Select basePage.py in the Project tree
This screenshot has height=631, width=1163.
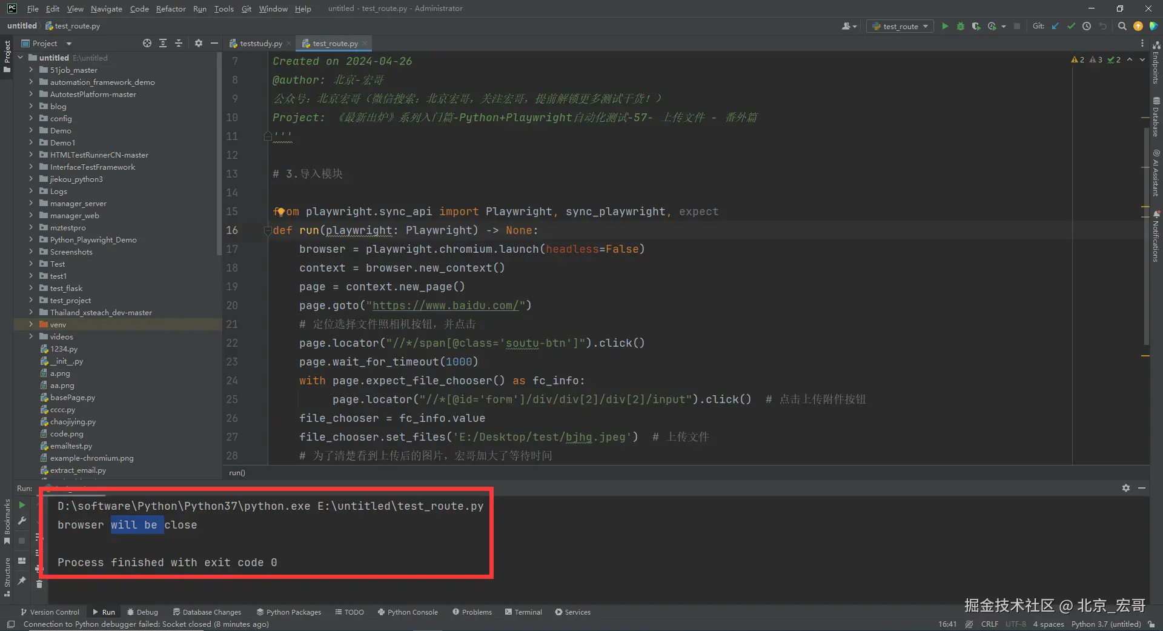pyautogui.click(x=72, y=397)
